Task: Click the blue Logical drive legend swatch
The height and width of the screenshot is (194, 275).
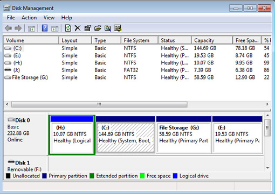Action: click(175, 176)
